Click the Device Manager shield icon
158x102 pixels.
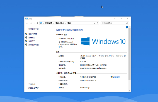click(26, 34)
